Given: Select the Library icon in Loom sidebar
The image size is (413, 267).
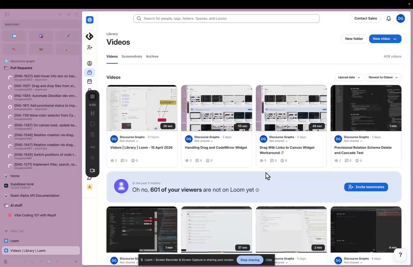Looking at the screenshot, I should 90,72.
